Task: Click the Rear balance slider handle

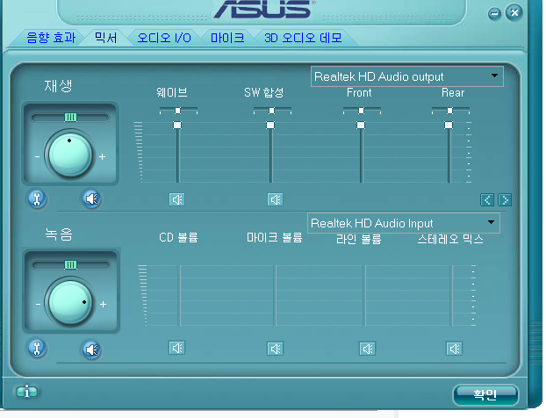Action: (450, 111)
